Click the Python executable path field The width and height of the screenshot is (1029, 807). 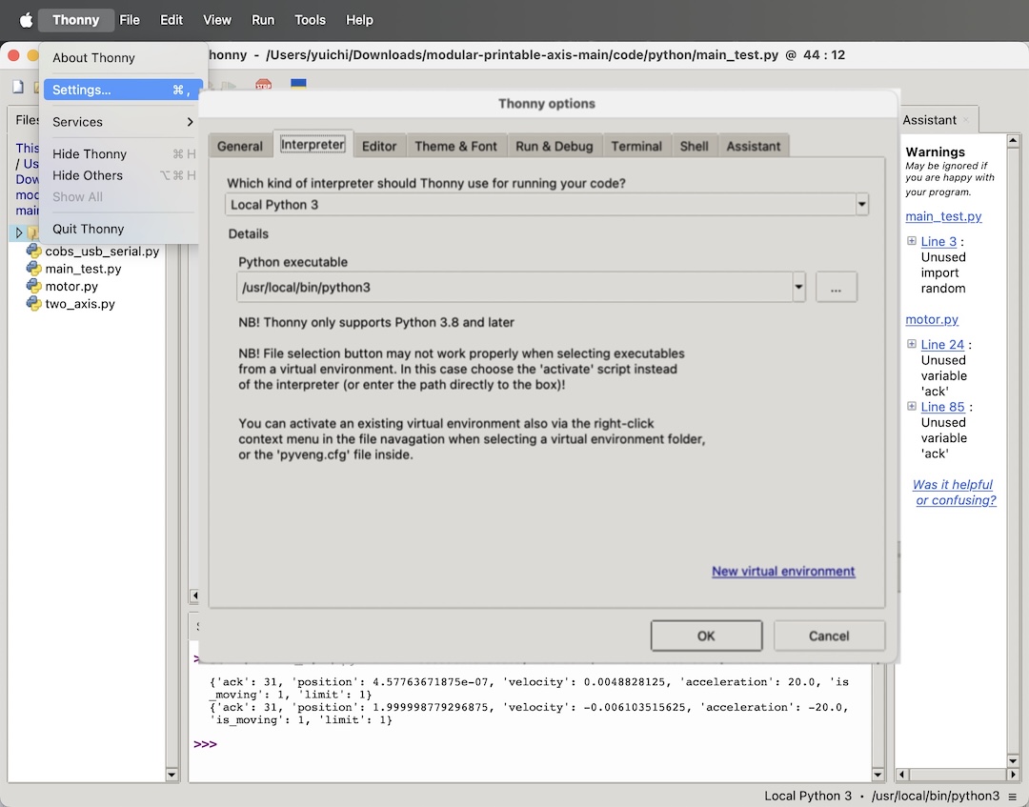pyautogui.click(x=514, y=288)
